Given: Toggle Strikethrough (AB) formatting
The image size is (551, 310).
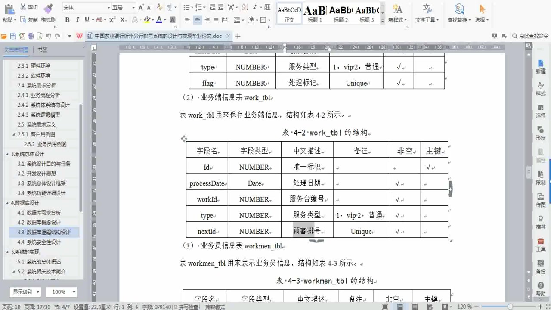Looking at the screenshot, I should tap(99, 20).
